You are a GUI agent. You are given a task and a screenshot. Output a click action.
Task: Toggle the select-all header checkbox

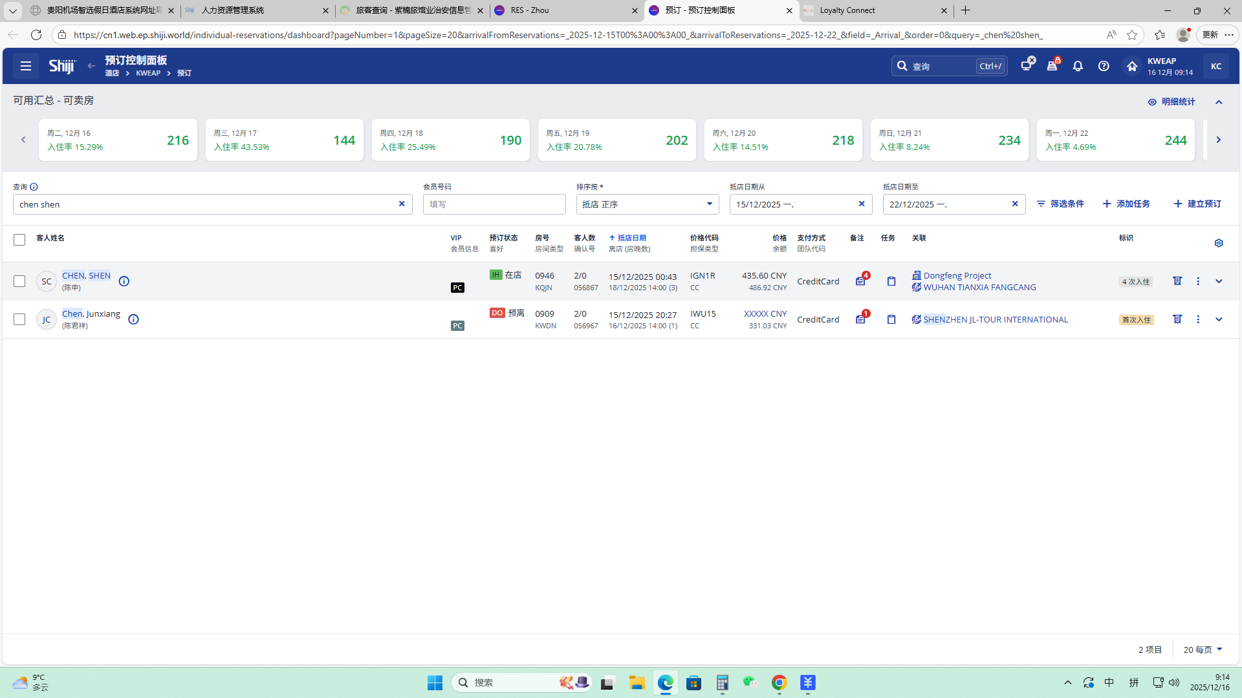(x=19, y=240)
